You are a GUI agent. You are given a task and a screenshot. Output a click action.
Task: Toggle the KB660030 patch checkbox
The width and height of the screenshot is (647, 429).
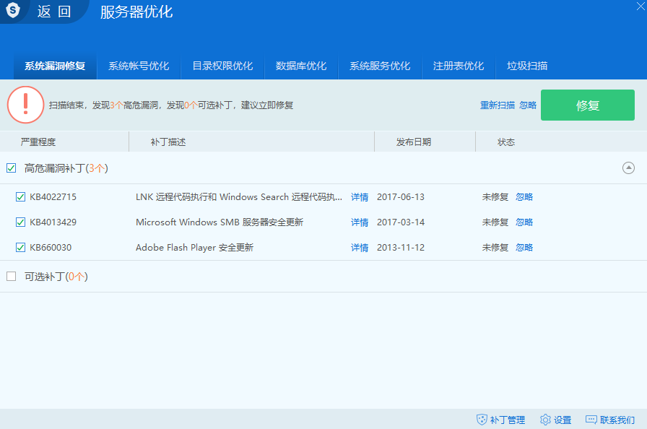[21, 247]
